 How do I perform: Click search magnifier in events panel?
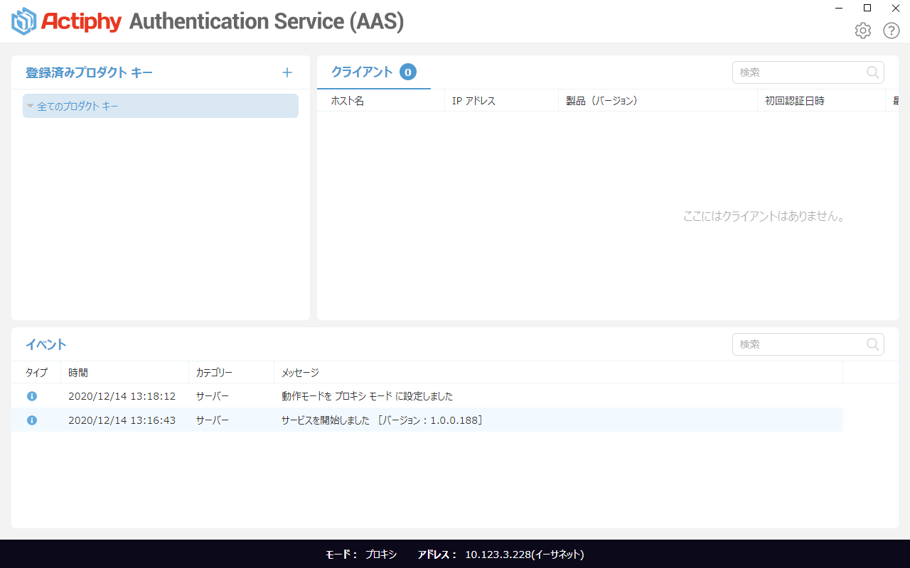tap(873, 344)
